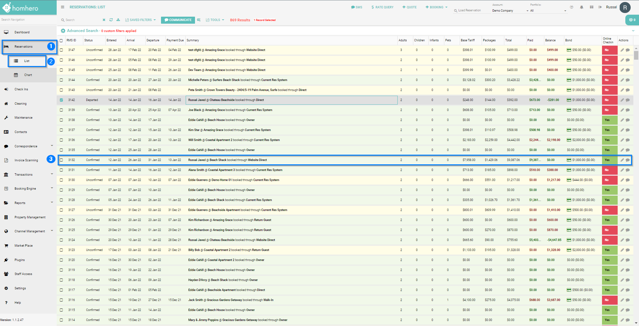
Task: Click the download export icon in toolbar
Action: tap(118, 20)
